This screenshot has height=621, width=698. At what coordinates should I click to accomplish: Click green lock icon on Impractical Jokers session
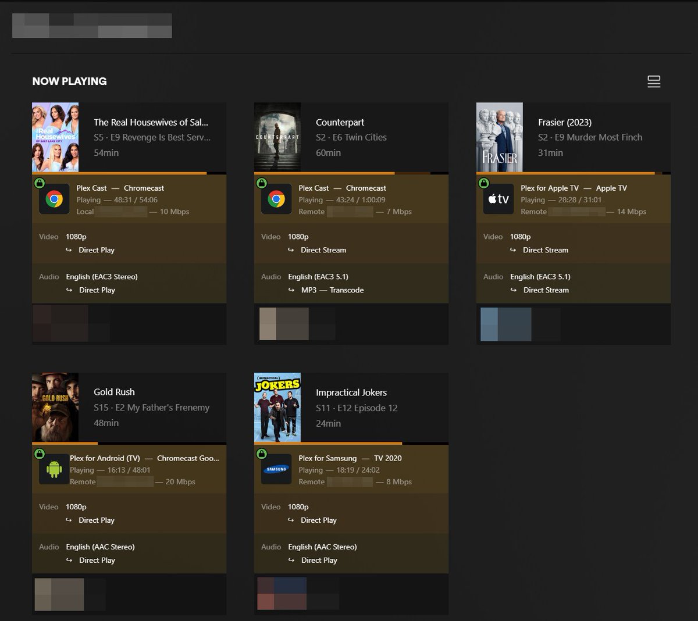[x=261, y=453]
